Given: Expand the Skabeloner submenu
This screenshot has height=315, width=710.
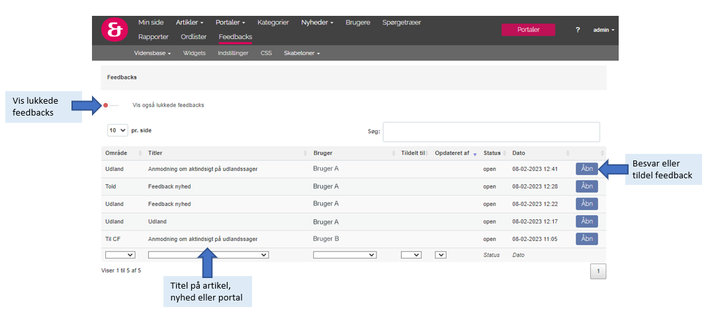Looking at the screenshot, I should (302, 53).
